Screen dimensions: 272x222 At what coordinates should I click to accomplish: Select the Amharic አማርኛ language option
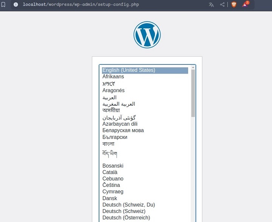click(x=145, y=84)
